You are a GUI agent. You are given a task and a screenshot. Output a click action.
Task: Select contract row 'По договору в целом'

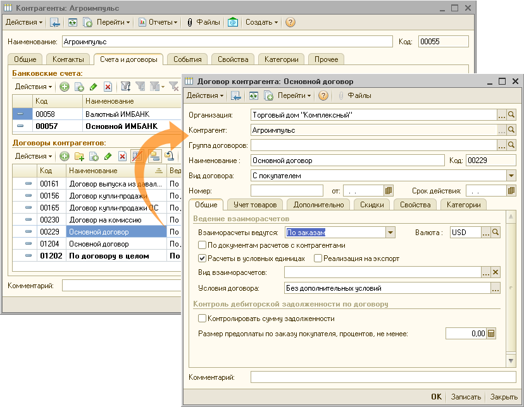tap(97, 256)
